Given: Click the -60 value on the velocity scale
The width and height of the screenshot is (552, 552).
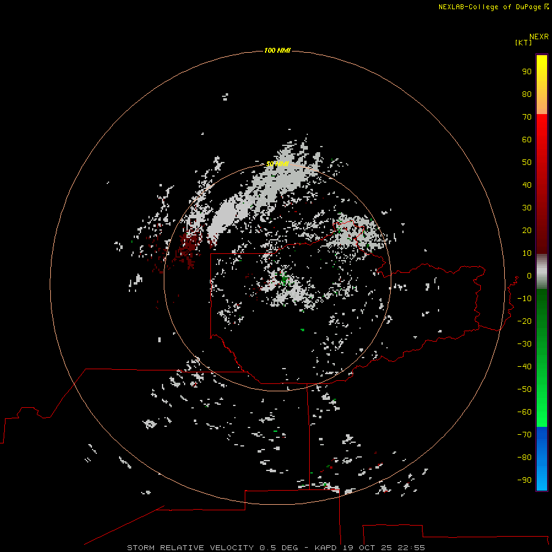Looking at the screenshot, I should (524, 412).
